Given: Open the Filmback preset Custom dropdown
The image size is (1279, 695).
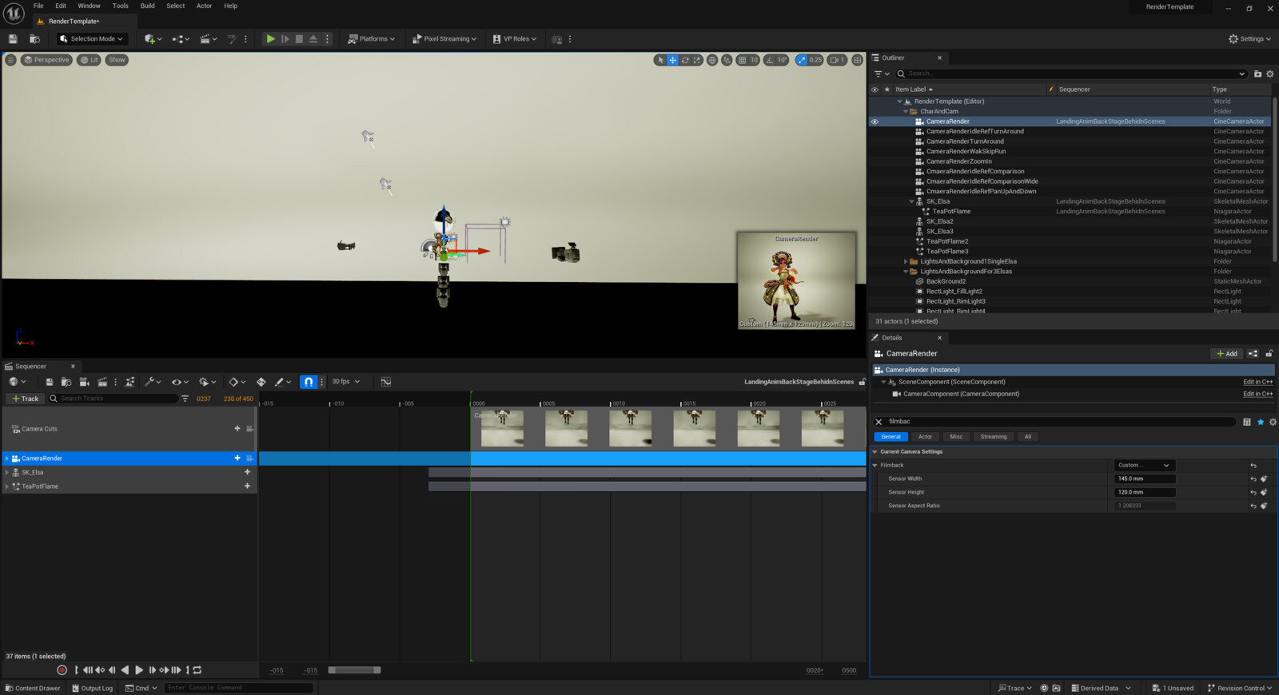Looking at the screenshot, I should tap(1144, 465).
